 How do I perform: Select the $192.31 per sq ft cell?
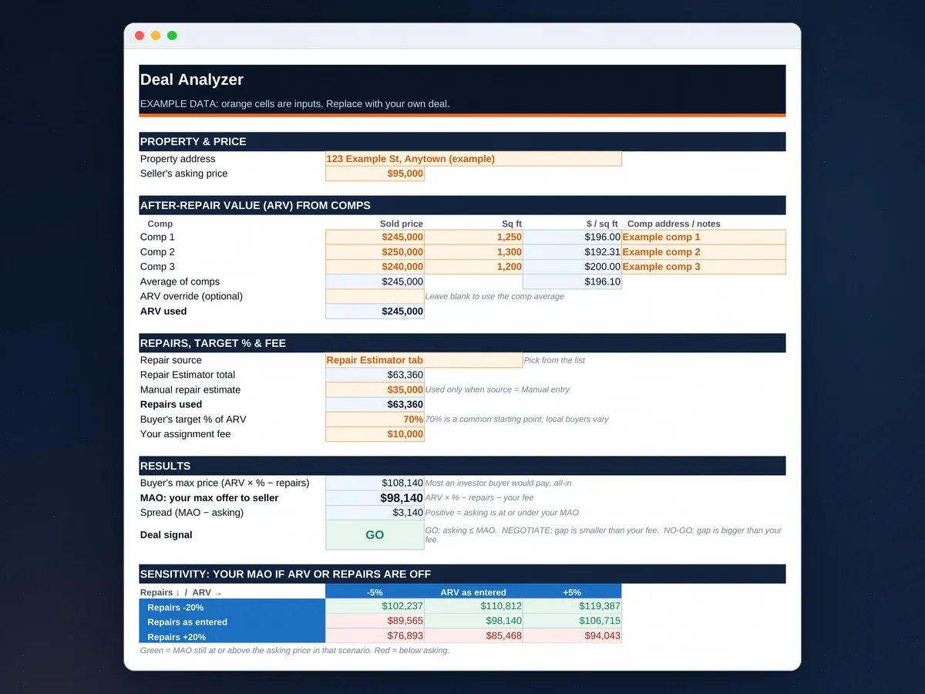[x=572, y=251]
